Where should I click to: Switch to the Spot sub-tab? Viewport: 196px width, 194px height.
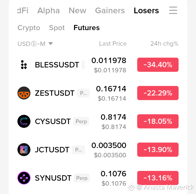tap(57, 28)
